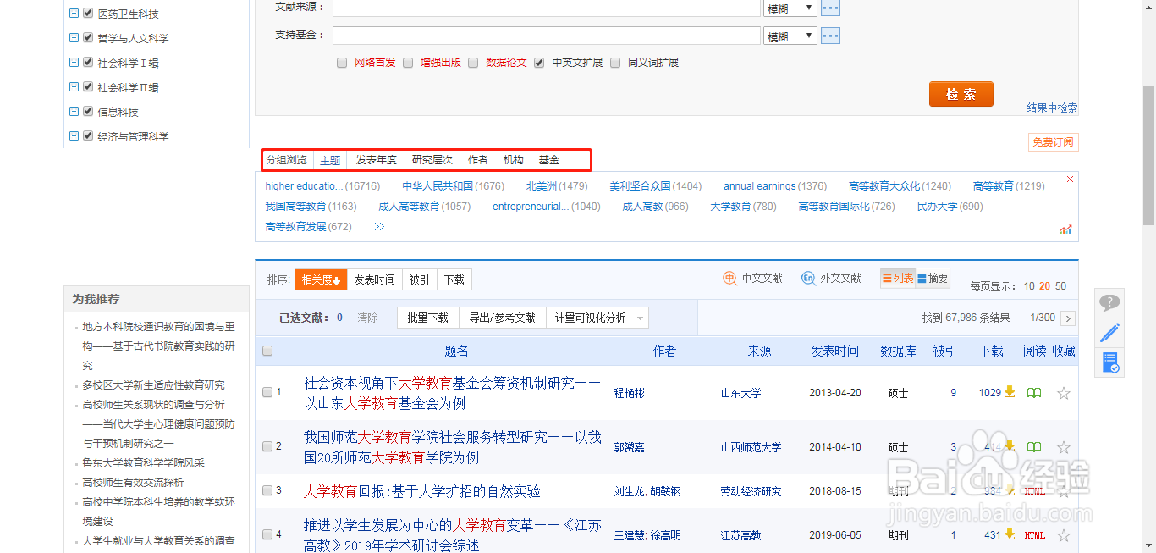Click the 清除 selected documents link

click(367, 318)
